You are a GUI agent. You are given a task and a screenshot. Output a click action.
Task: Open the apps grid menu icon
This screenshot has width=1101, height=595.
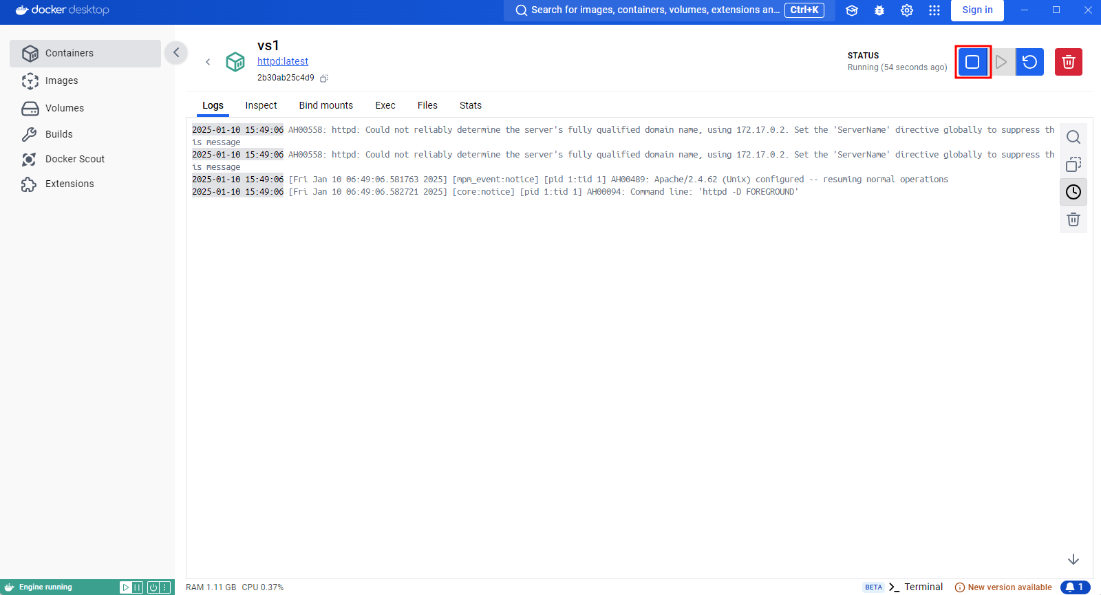[934, 10]
